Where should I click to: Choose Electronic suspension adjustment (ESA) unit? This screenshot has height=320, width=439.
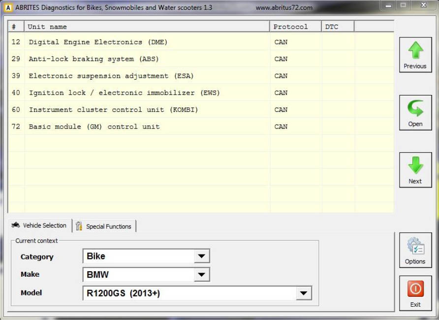pos(111,76)
